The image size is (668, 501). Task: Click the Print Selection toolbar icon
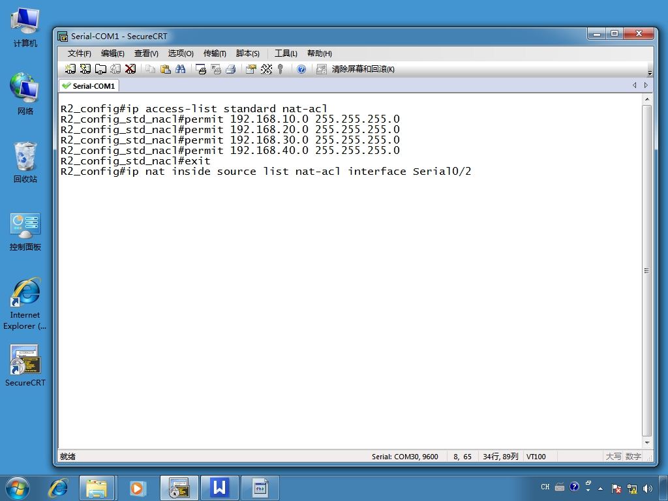[x=216, y=68]
